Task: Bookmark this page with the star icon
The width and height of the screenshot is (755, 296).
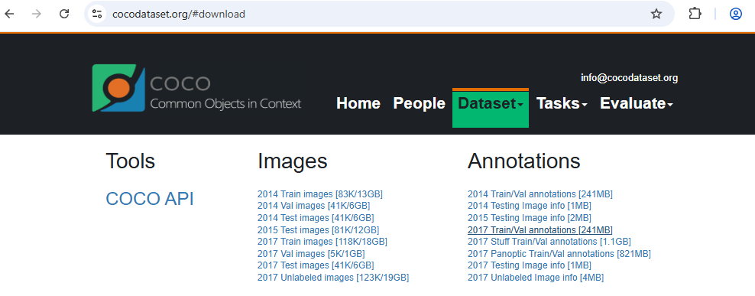Action: tap(656, 14)
